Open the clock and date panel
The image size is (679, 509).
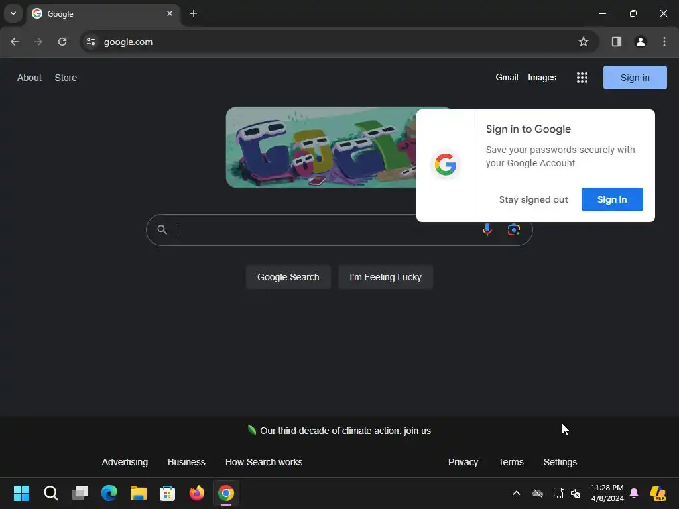(x=607, y=493)
